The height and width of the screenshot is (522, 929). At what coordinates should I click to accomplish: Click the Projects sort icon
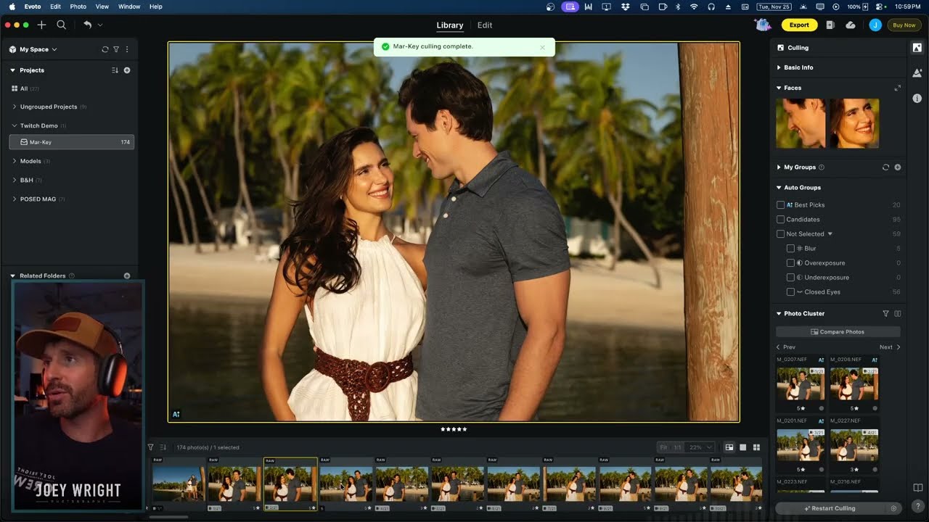click(115, 70)
